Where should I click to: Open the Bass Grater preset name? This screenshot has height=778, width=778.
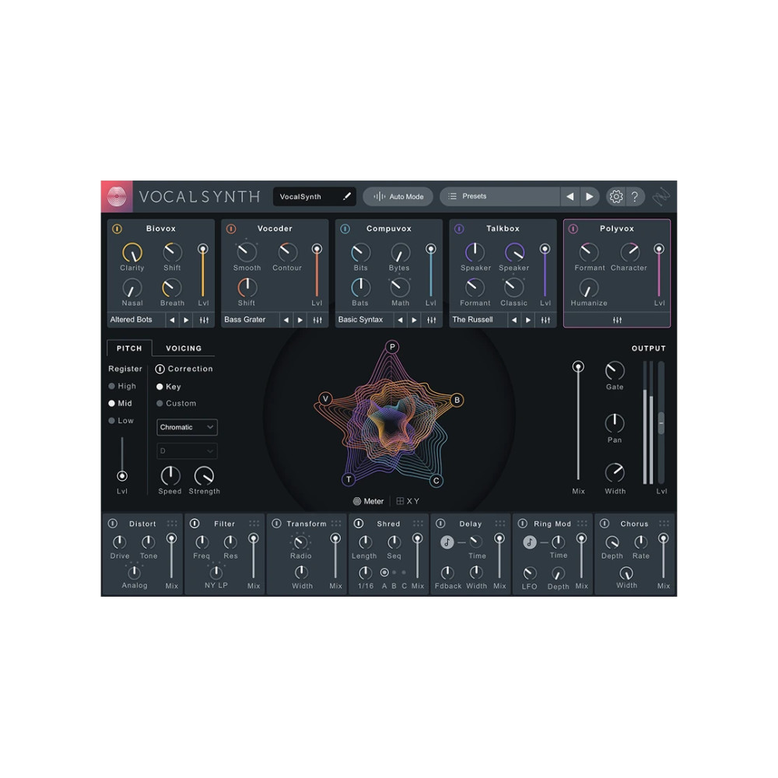[x=245, y=320]
